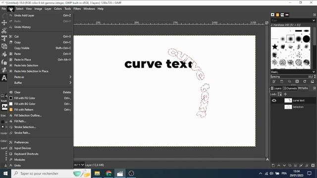317x178 pixels.
Task: Open Chrome from the taskbar
Action: tap(108, 174)
